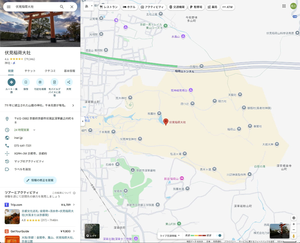The height and width of the screenshot is (243, 300).
Task: Click the 眼力社 shrine marker
Action: (214, 101)
